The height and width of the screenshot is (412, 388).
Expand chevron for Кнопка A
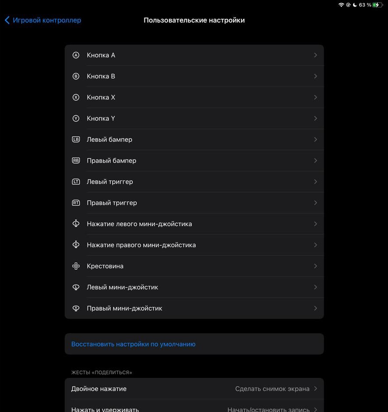click(x=315, y=55)
